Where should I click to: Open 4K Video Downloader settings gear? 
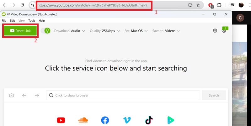pyautogui.click(x=215, y=31)
